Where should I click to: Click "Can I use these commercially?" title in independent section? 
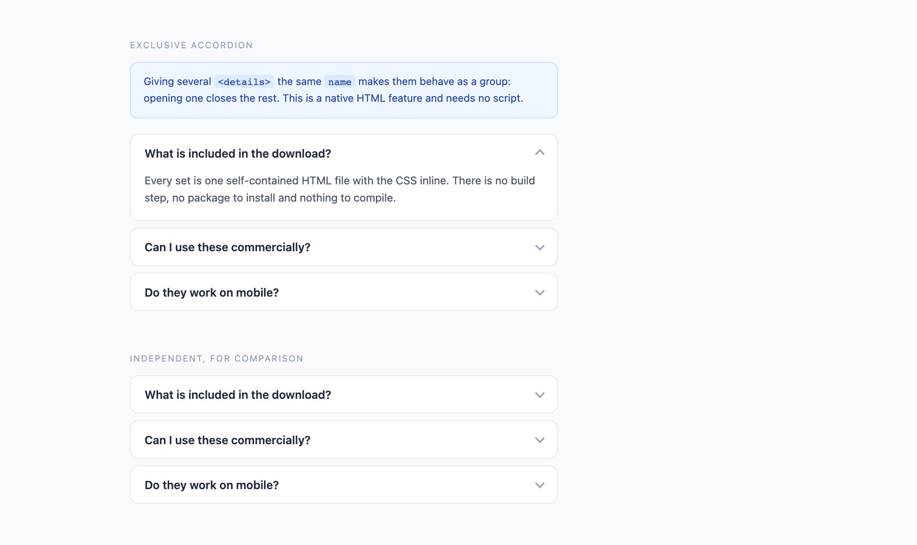(227, 440)
